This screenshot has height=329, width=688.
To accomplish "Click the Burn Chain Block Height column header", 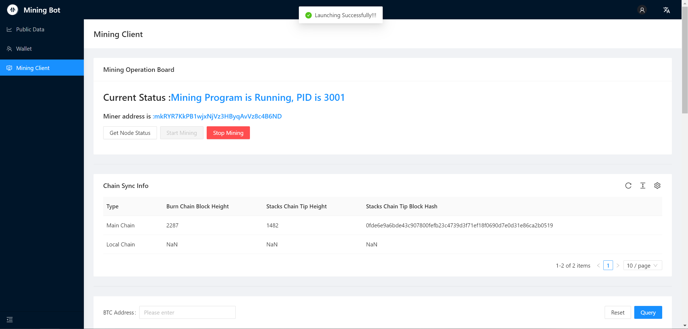I will coord(198,206).
